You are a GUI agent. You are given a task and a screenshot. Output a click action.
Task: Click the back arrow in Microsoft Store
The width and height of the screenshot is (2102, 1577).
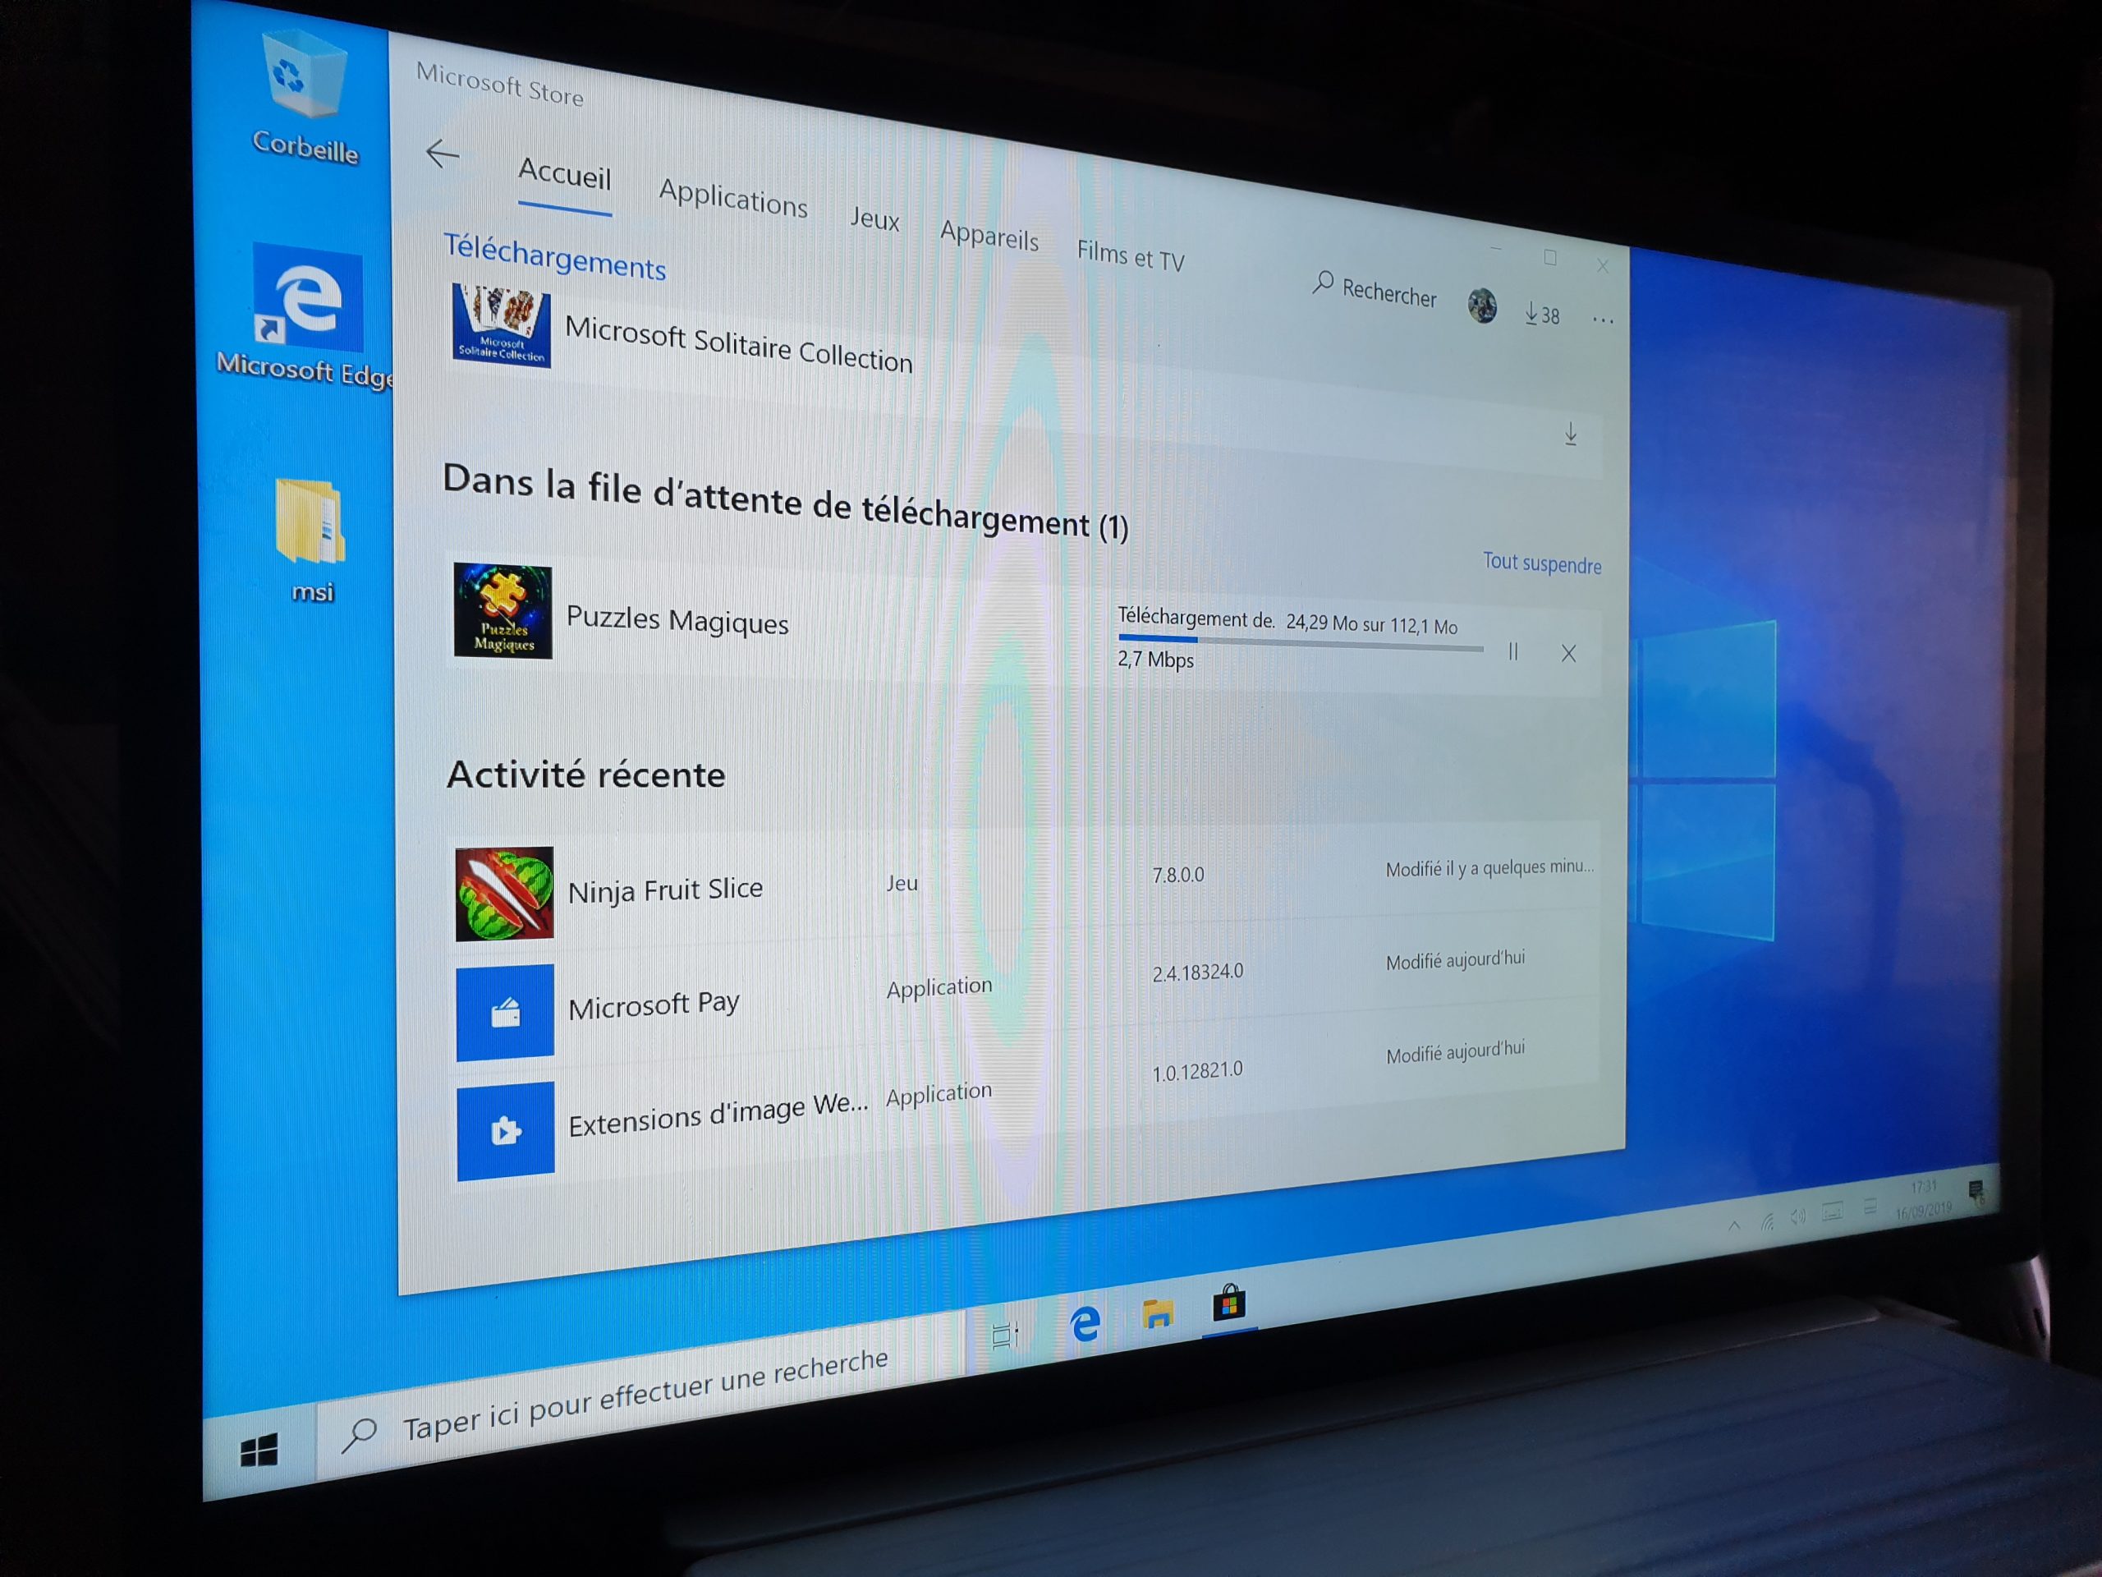pos(442,153)
